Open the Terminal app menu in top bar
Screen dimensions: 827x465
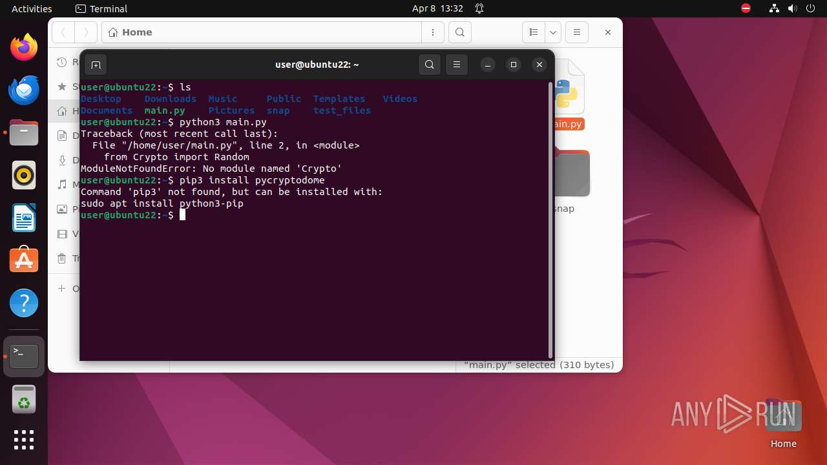click(x=101, y=8)
